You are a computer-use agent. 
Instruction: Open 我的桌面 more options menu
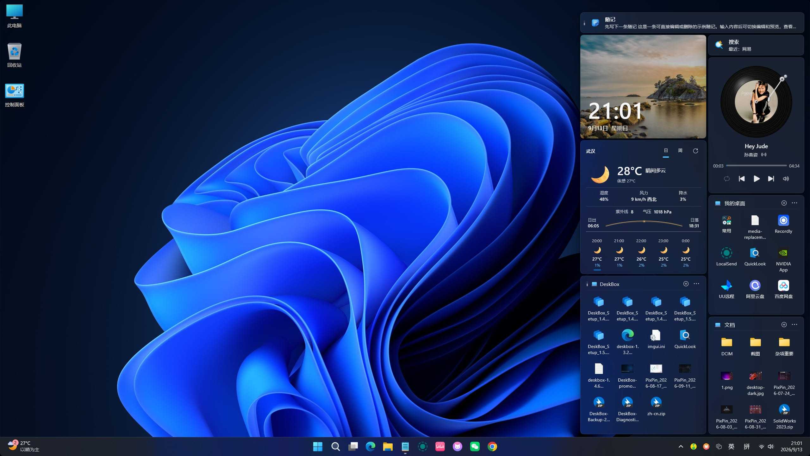(x=794, y=203)
